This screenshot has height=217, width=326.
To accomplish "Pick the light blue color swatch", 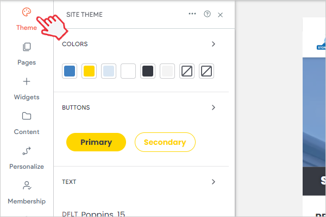I will [x=109, y=71].
